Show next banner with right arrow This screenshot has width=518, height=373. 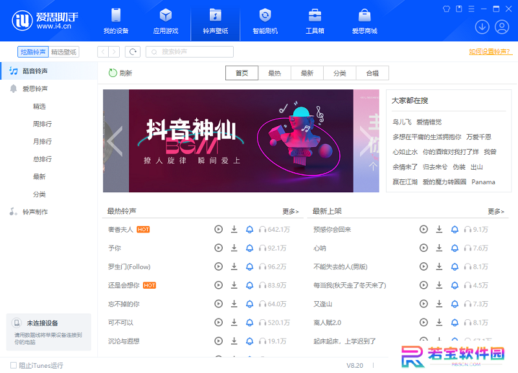coord(368,141)
